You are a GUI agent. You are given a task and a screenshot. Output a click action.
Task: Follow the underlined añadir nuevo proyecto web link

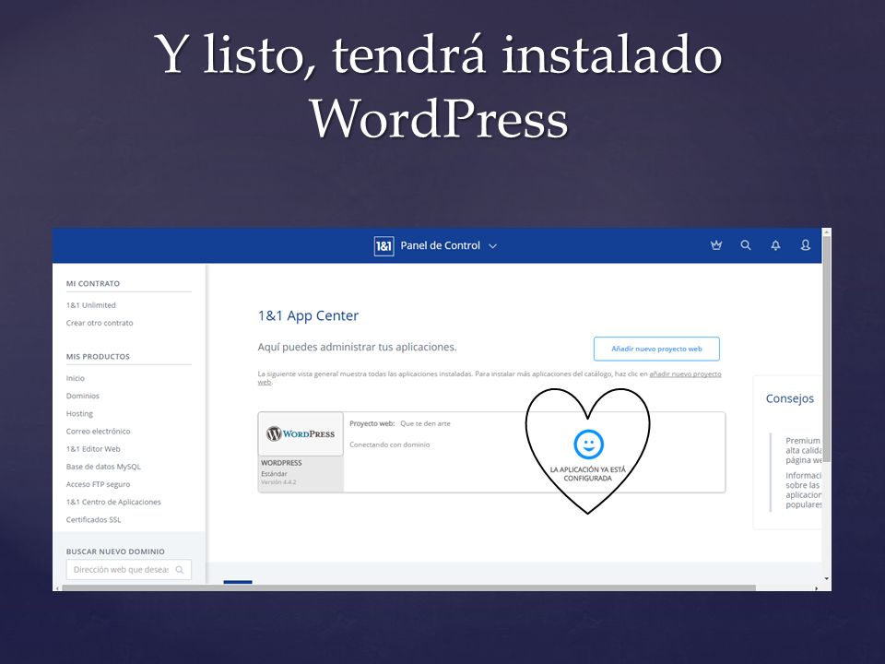[x=685, y=373]
